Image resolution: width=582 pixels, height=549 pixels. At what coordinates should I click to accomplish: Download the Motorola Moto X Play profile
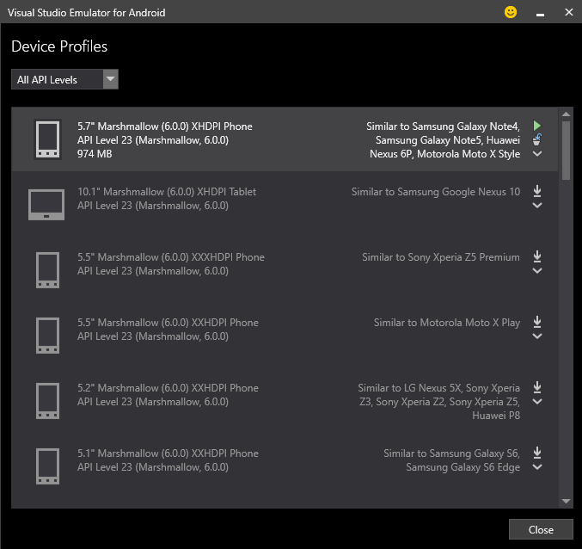click(x=537, y=322)
